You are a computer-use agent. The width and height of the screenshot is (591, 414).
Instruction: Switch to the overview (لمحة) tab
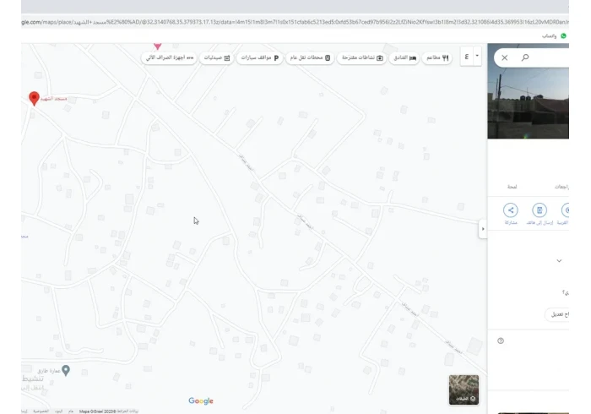click(x=512, y=186)
